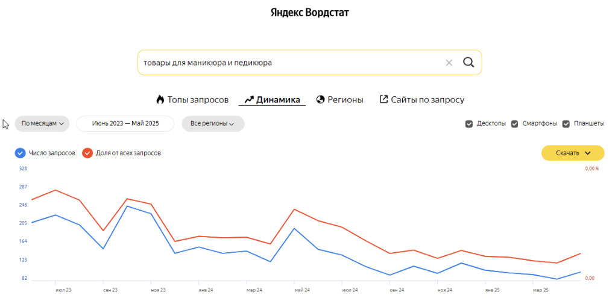
Task: Uncheck the Десктопы checkbox
Action: click(x=468, y=124)
